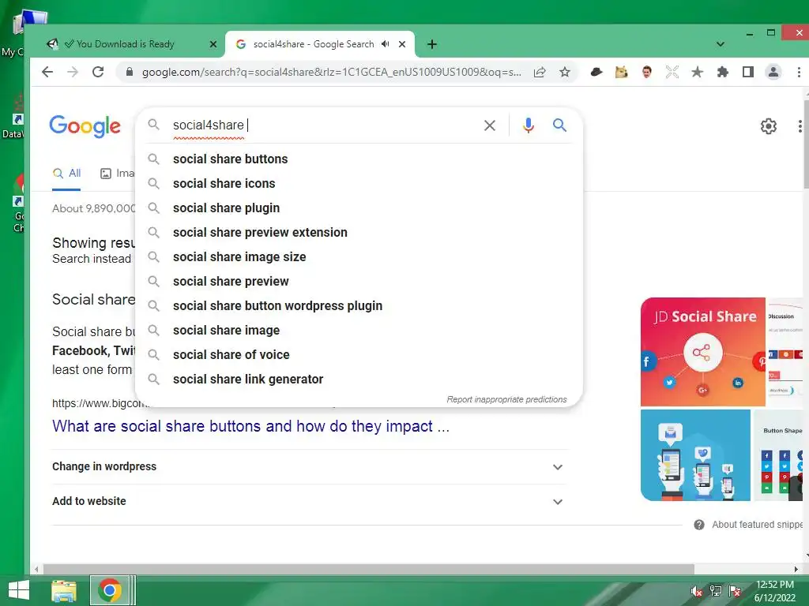Open the black hat extension icon
Screen dimensions: 809x606
596,72
